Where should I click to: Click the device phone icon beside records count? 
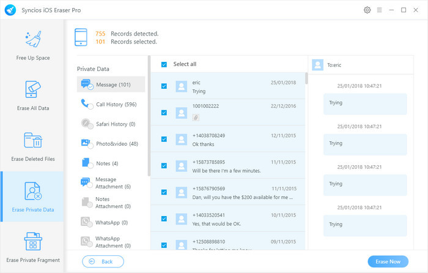81,37
